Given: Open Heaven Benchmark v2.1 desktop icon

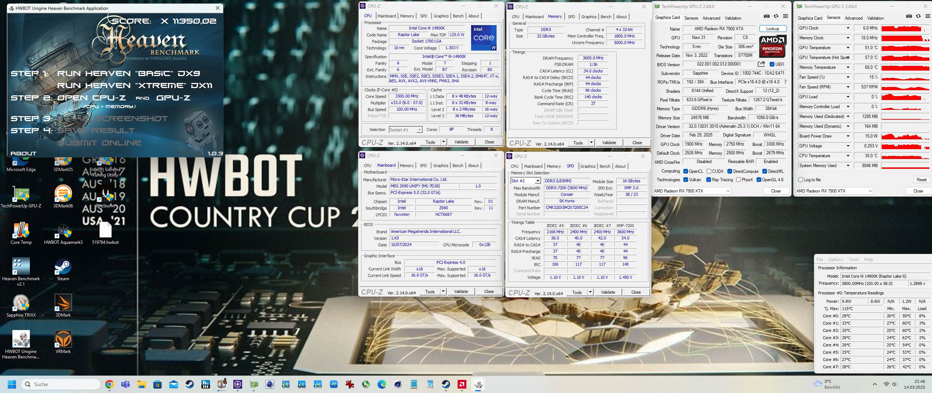Looking at the screenshot, I should coord(21,272).
